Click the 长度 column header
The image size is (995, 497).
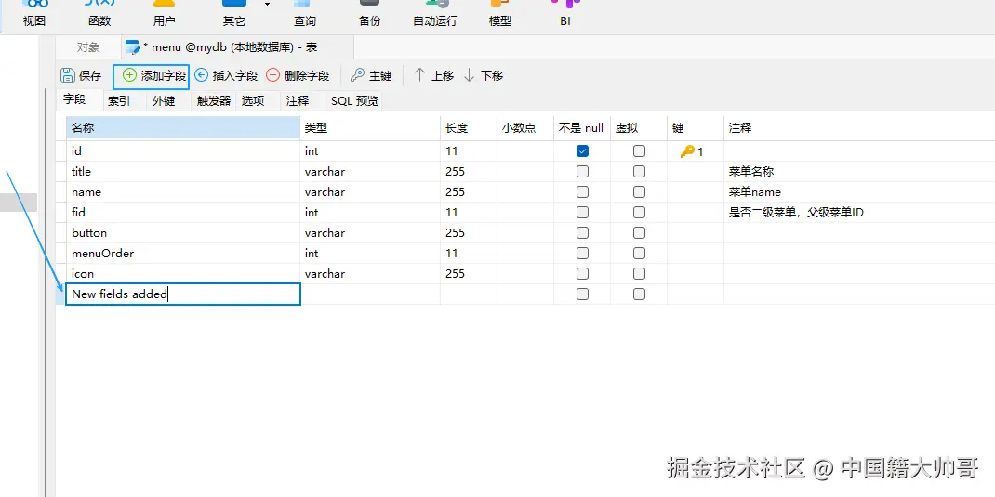tap(469, 128)
